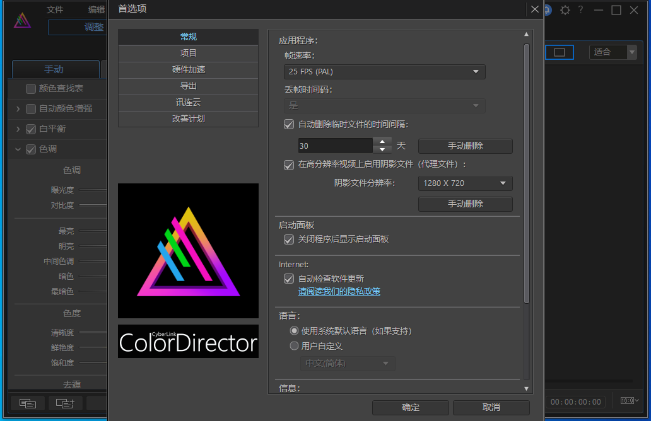Click the preset list icon at bottom left
651x421 pixels.
(x=27, y=403)
